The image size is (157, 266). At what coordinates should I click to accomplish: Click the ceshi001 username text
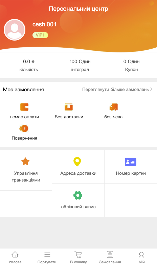point(44,24)
